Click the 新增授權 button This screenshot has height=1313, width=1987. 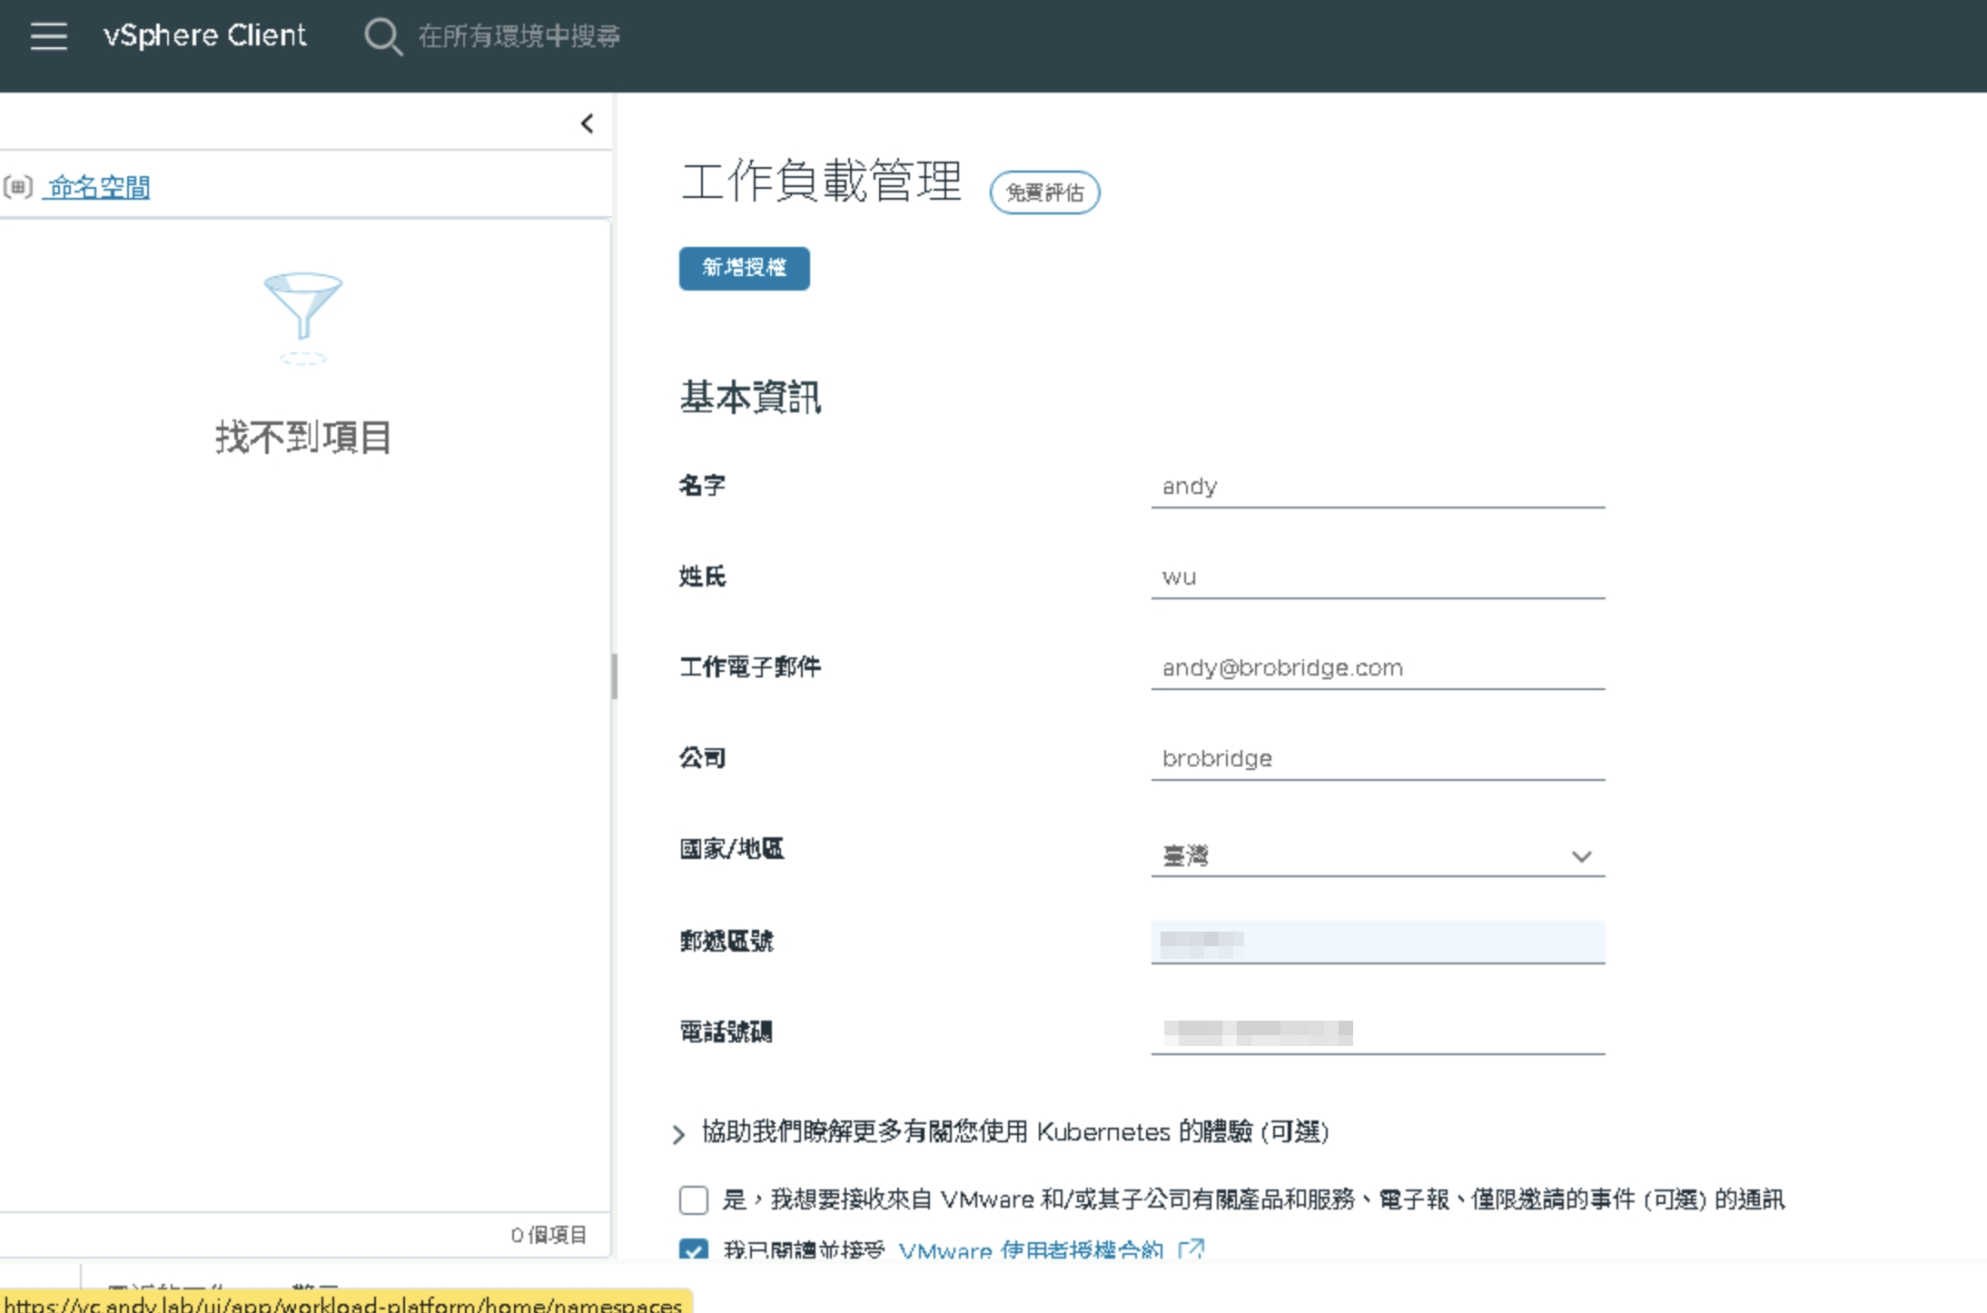pos(745,268)
